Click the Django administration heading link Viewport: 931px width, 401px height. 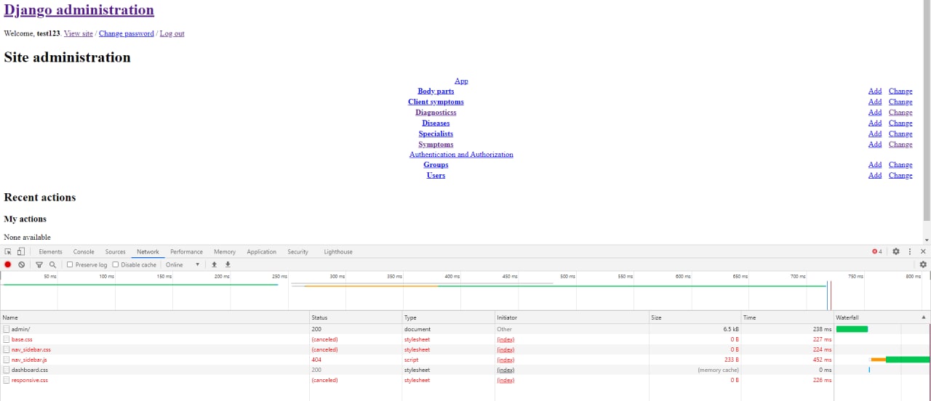pos(79,10)
